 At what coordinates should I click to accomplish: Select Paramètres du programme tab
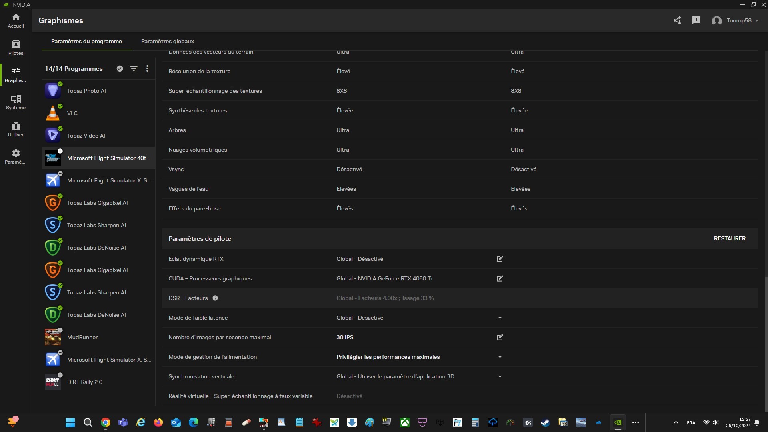tap(86, 41)
